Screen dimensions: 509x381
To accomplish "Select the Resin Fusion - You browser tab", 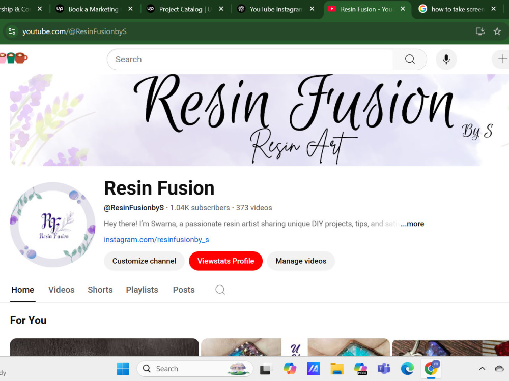I will 366,9.
